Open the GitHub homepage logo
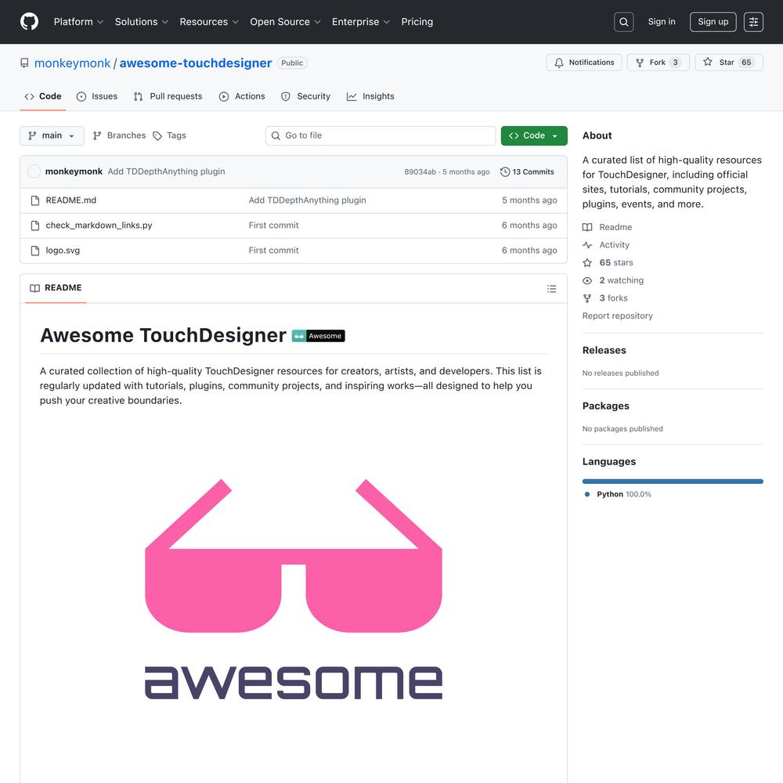Viewport: 783px width, 783px height. [30, 22]
